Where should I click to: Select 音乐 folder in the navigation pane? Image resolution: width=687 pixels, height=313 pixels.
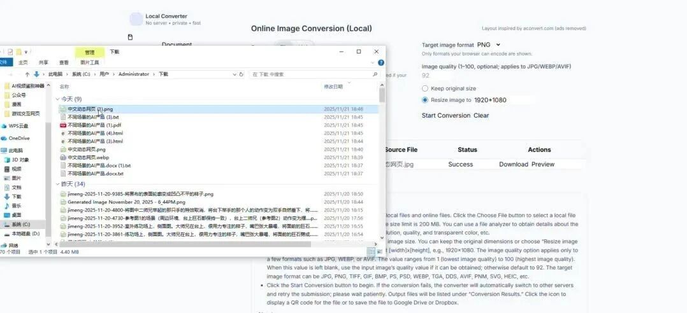[13, 206]
